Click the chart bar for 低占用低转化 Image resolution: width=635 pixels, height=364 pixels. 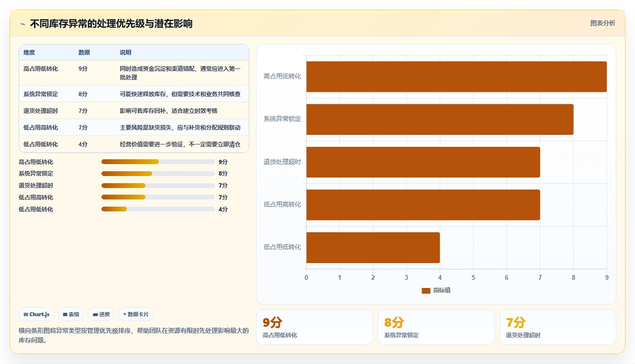pyautogui.click(x=373, y=247)
